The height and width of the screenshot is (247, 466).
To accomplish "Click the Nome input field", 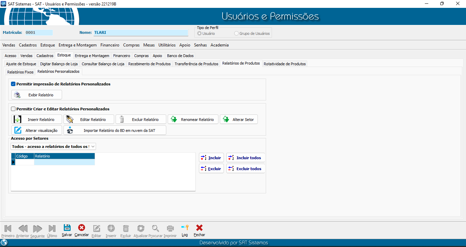I will click(x=141, y=33).
